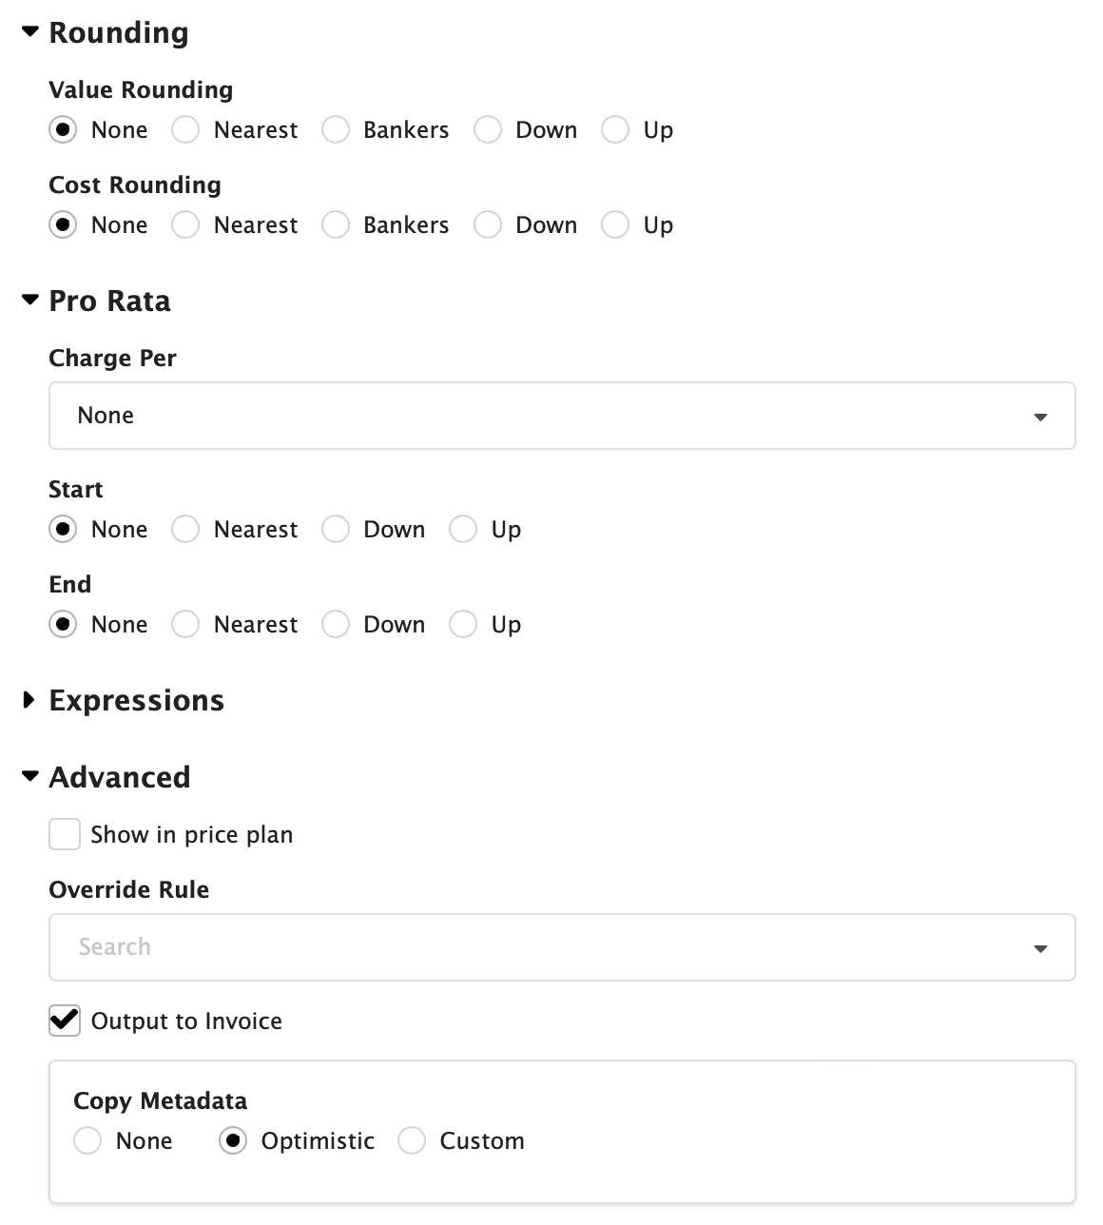Choose Nearest for Cost Rounding
The width and height of the screenshot is (1103, 1225).
[185, 225]
